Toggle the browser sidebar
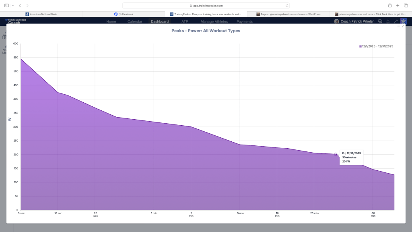412x232 pixels. click(x=6, y=6)
